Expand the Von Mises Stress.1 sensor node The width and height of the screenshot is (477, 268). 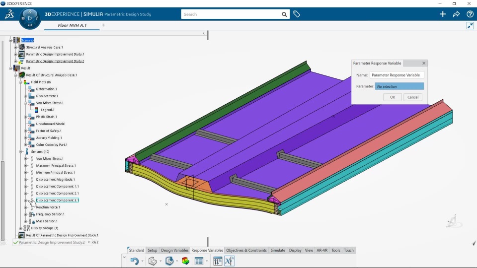pos(25,159)
